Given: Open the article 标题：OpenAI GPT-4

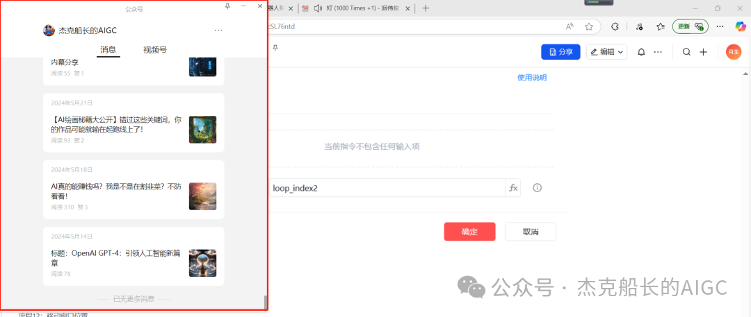Looking at the screenshot, I should point(134,257).
